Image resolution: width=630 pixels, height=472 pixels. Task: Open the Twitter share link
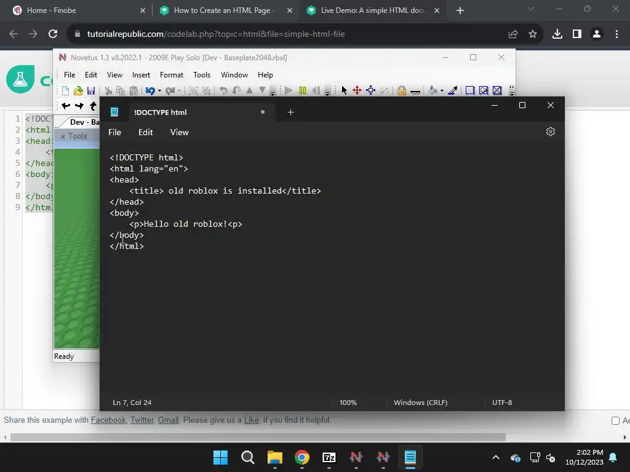(142, 420)
